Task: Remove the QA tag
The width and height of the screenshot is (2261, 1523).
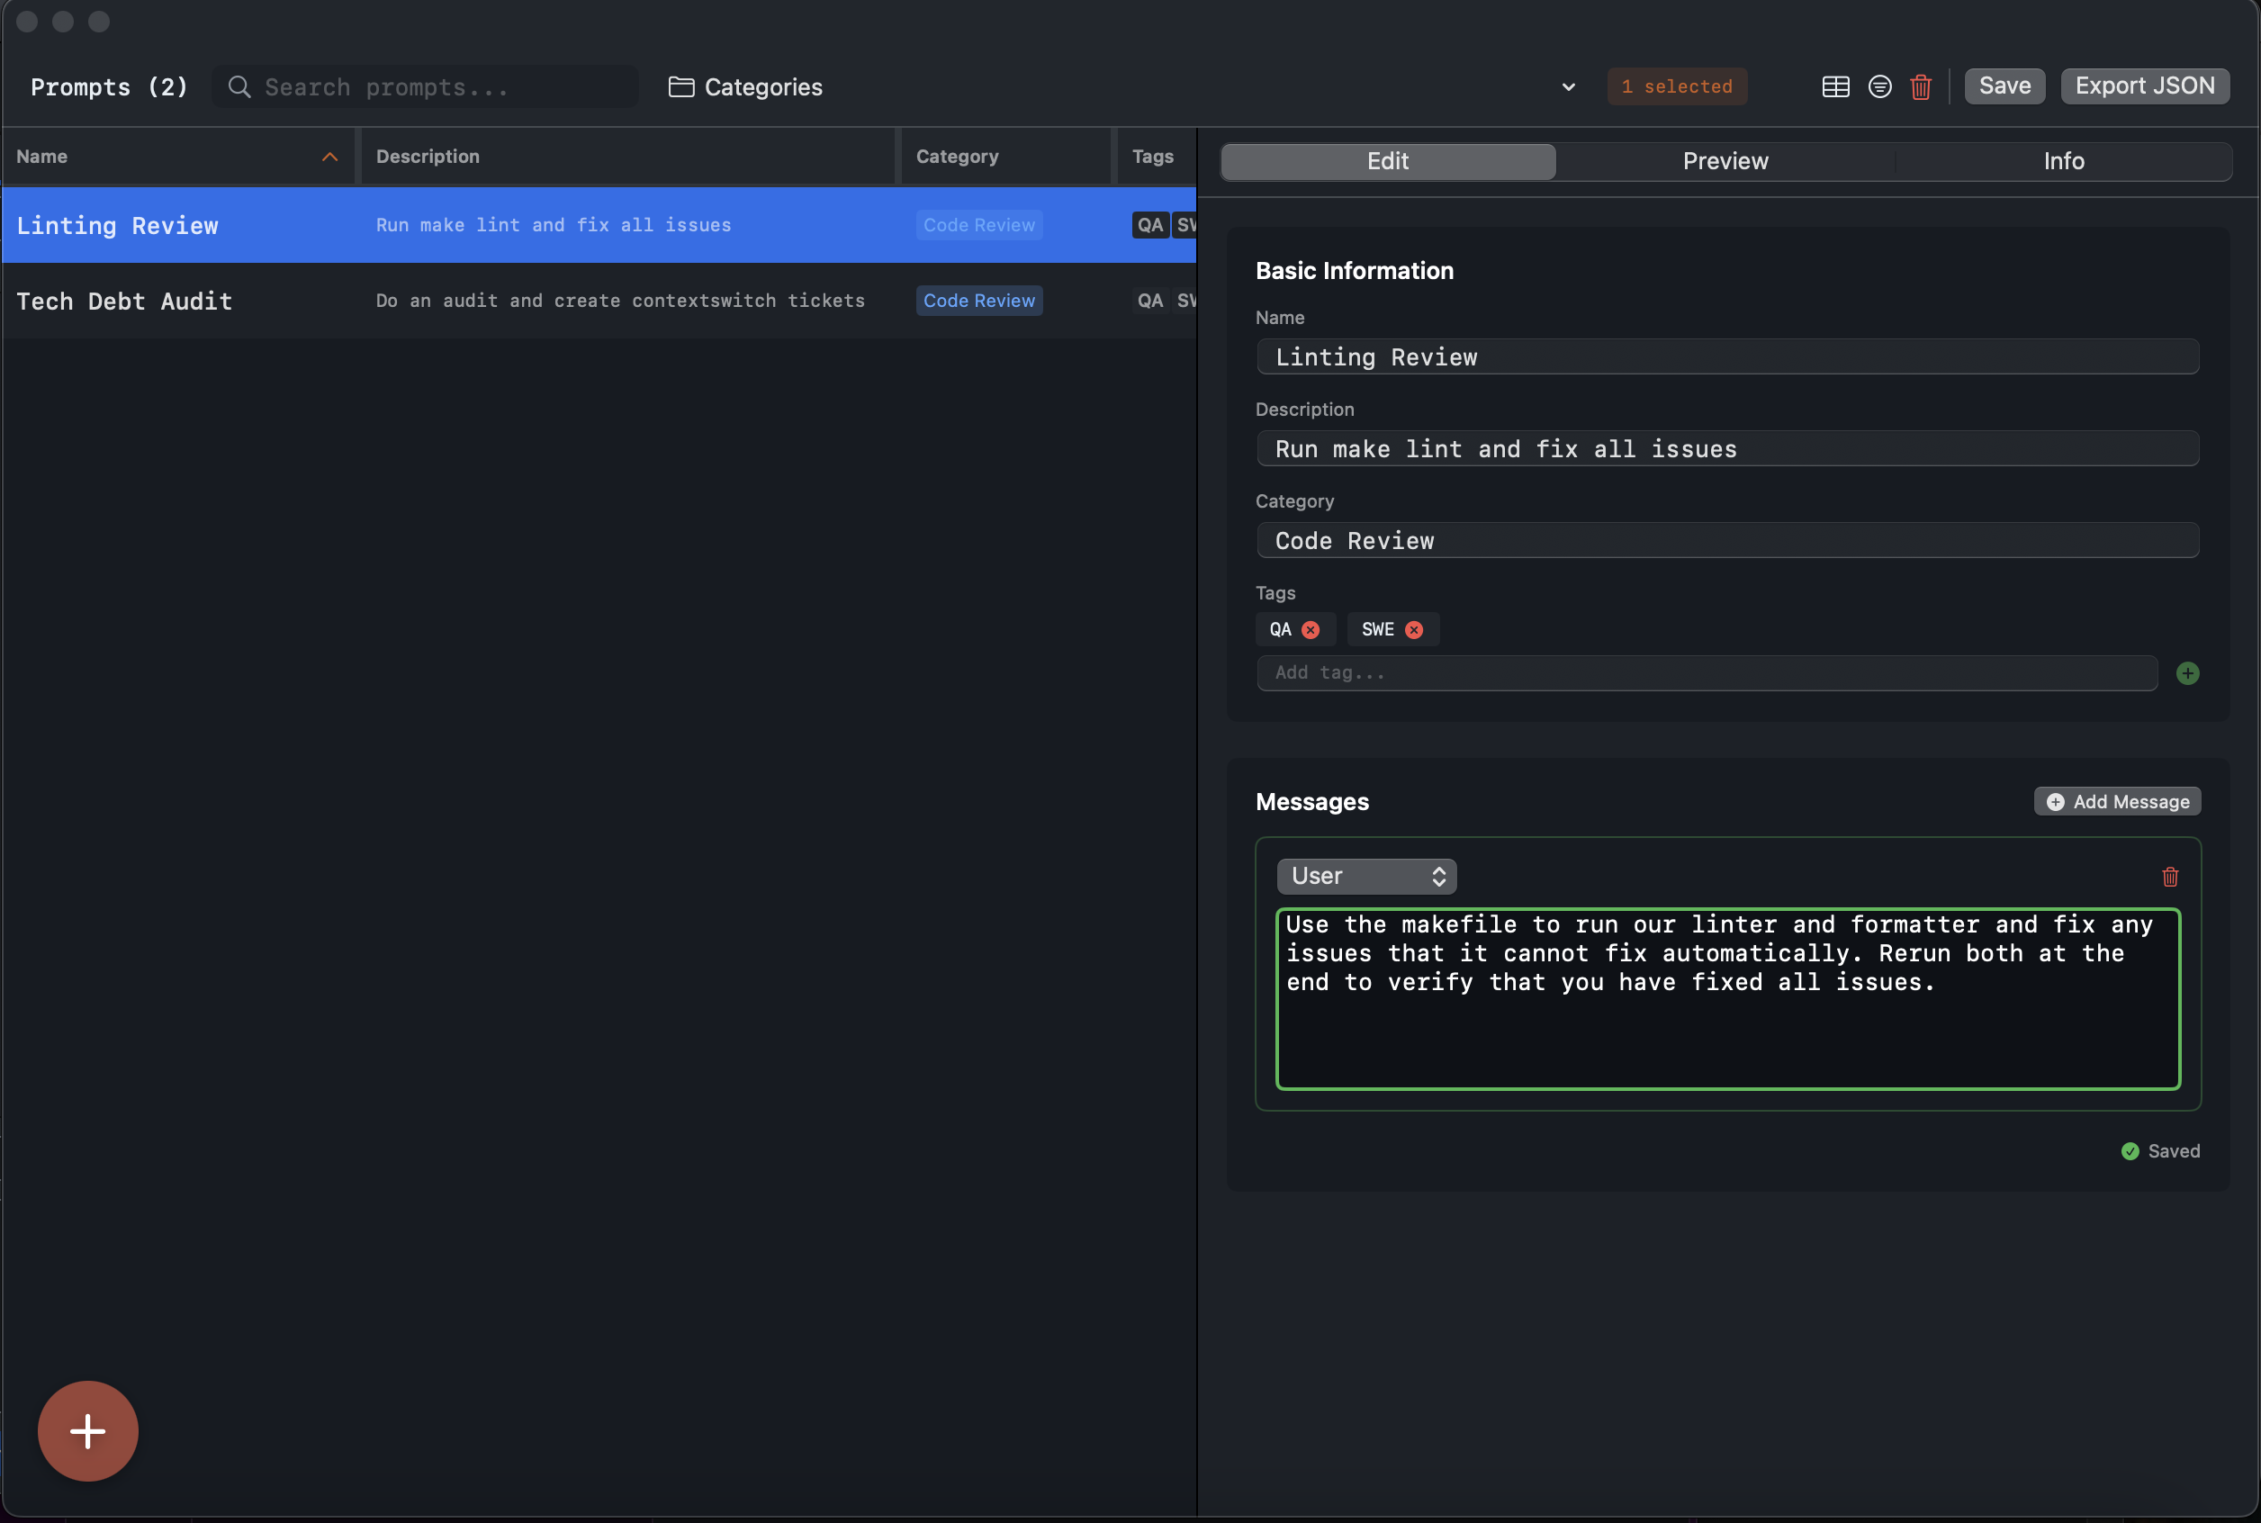Action: point(1311,629)
